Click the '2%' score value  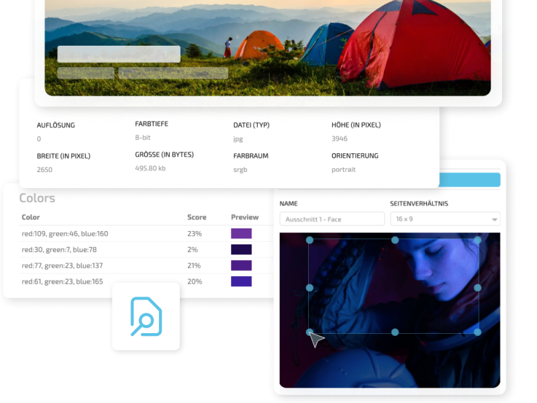(193, 249)
